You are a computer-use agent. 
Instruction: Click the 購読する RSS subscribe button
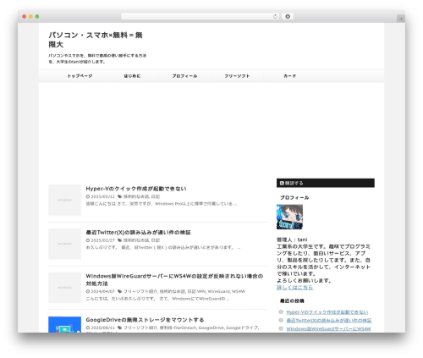326,183
